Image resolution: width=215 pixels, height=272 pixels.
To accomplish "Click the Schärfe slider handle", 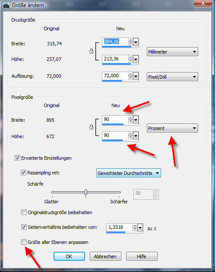I will 85,192.
